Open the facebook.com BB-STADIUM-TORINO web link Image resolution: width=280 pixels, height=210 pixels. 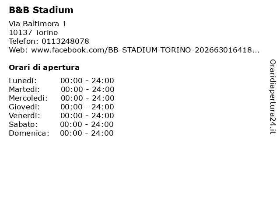[145, 50]
